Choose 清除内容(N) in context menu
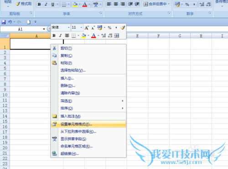Screen dimensions: 228x169 (88, 93)
